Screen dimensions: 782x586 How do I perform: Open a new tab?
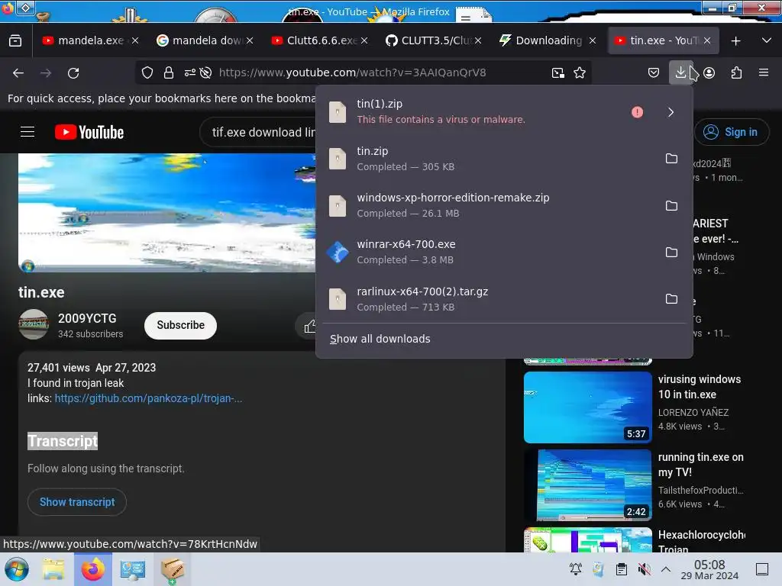pyautogui.click(x=735, y=41)
